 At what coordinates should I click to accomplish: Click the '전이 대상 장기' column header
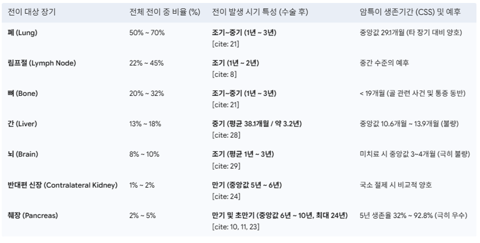[x=32, y=12]
